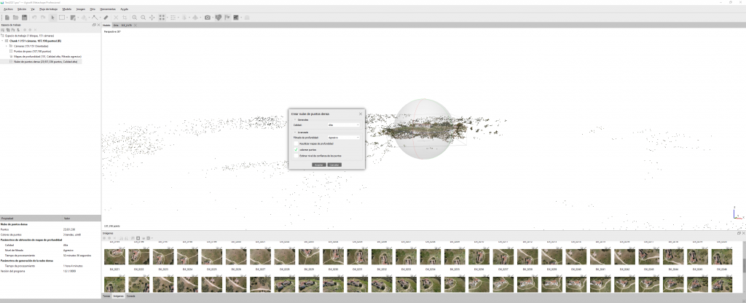
Task: Select the Mapas de profundidad tree item
Action: (46, 57)
